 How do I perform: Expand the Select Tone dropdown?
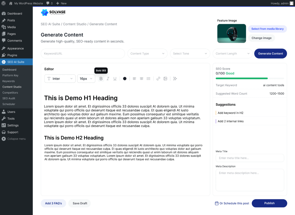[x=190, y=53]
